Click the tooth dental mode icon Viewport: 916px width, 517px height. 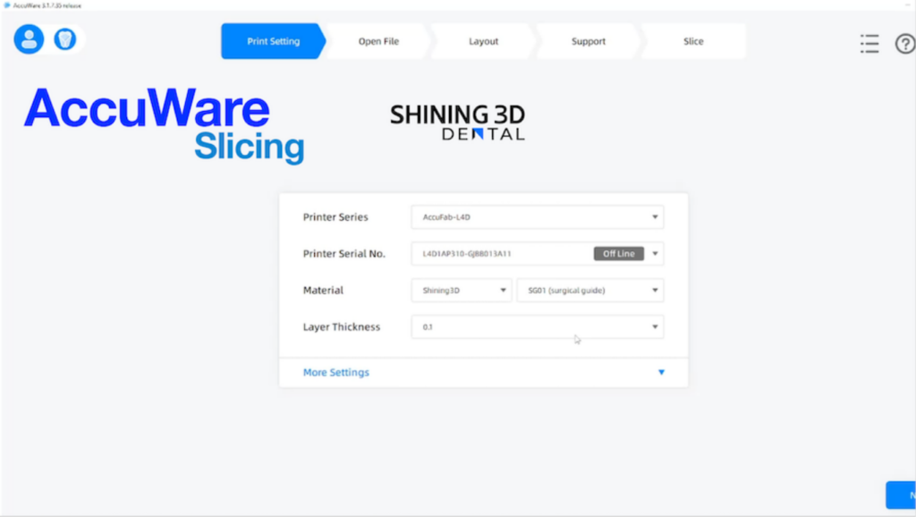pos(64,39)
